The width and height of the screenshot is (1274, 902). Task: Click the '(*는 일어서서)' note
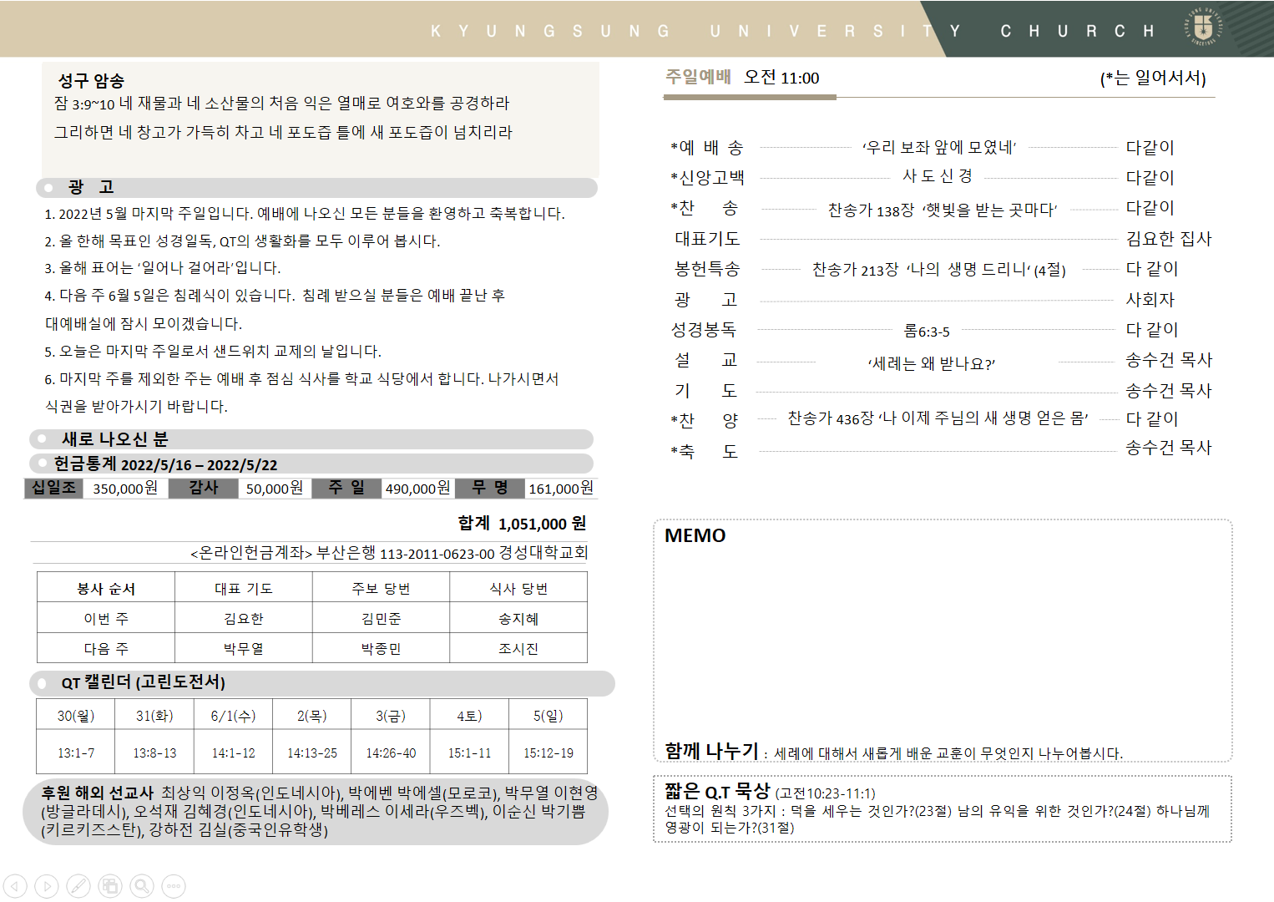point(1153,79)
